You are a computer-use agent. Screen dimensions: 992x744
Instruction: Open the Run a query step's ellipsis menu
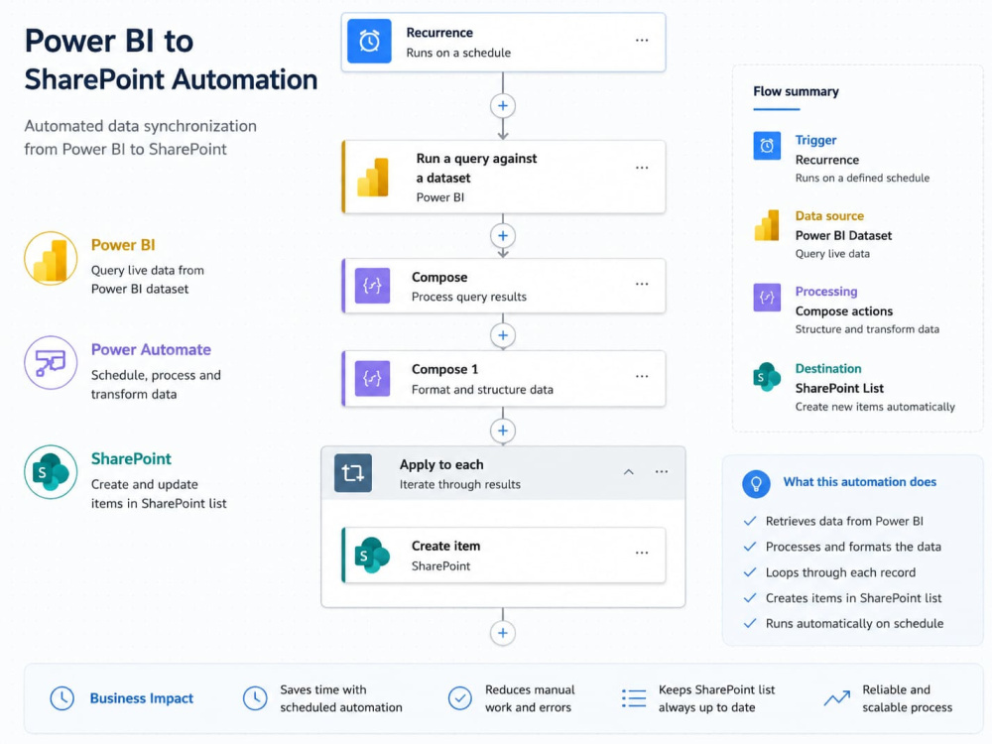tap(642, 168)
